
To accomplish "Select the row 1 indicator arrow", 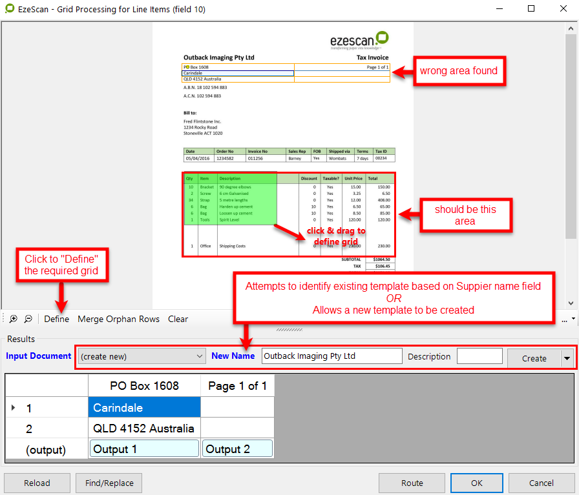I will click(x=14, y=408).
